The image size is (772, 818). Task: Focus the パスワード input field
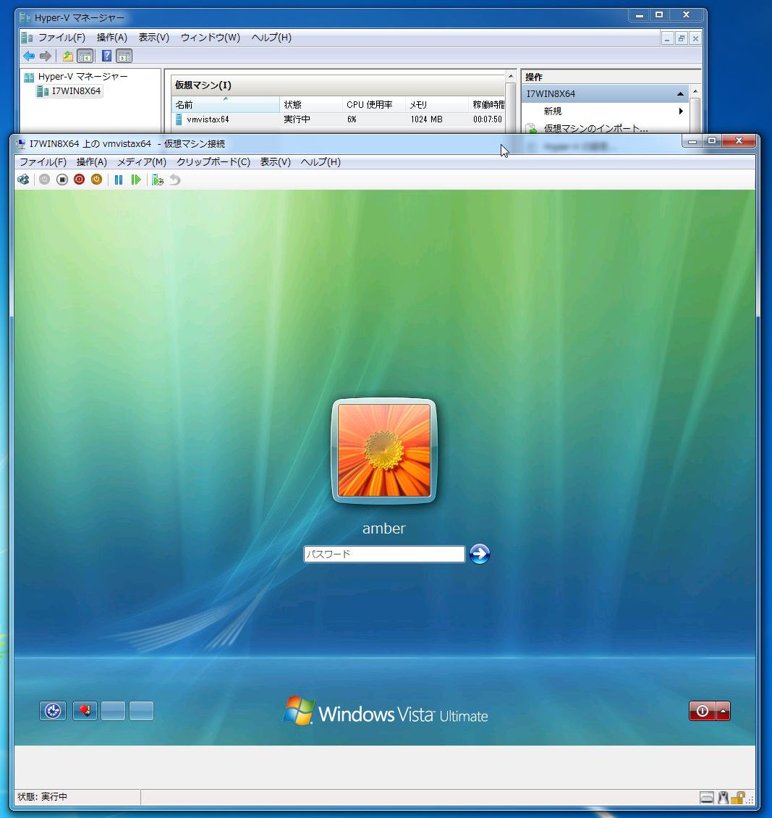384,554
